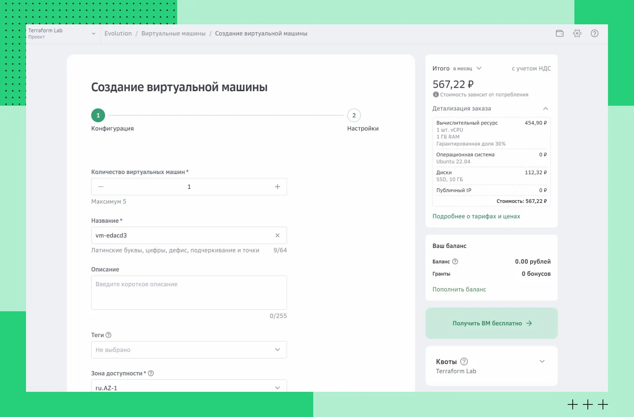Screen dimensions: 634x417
Task: Open the help hint icon next to Теги
Action: click(x=108, y=335)
